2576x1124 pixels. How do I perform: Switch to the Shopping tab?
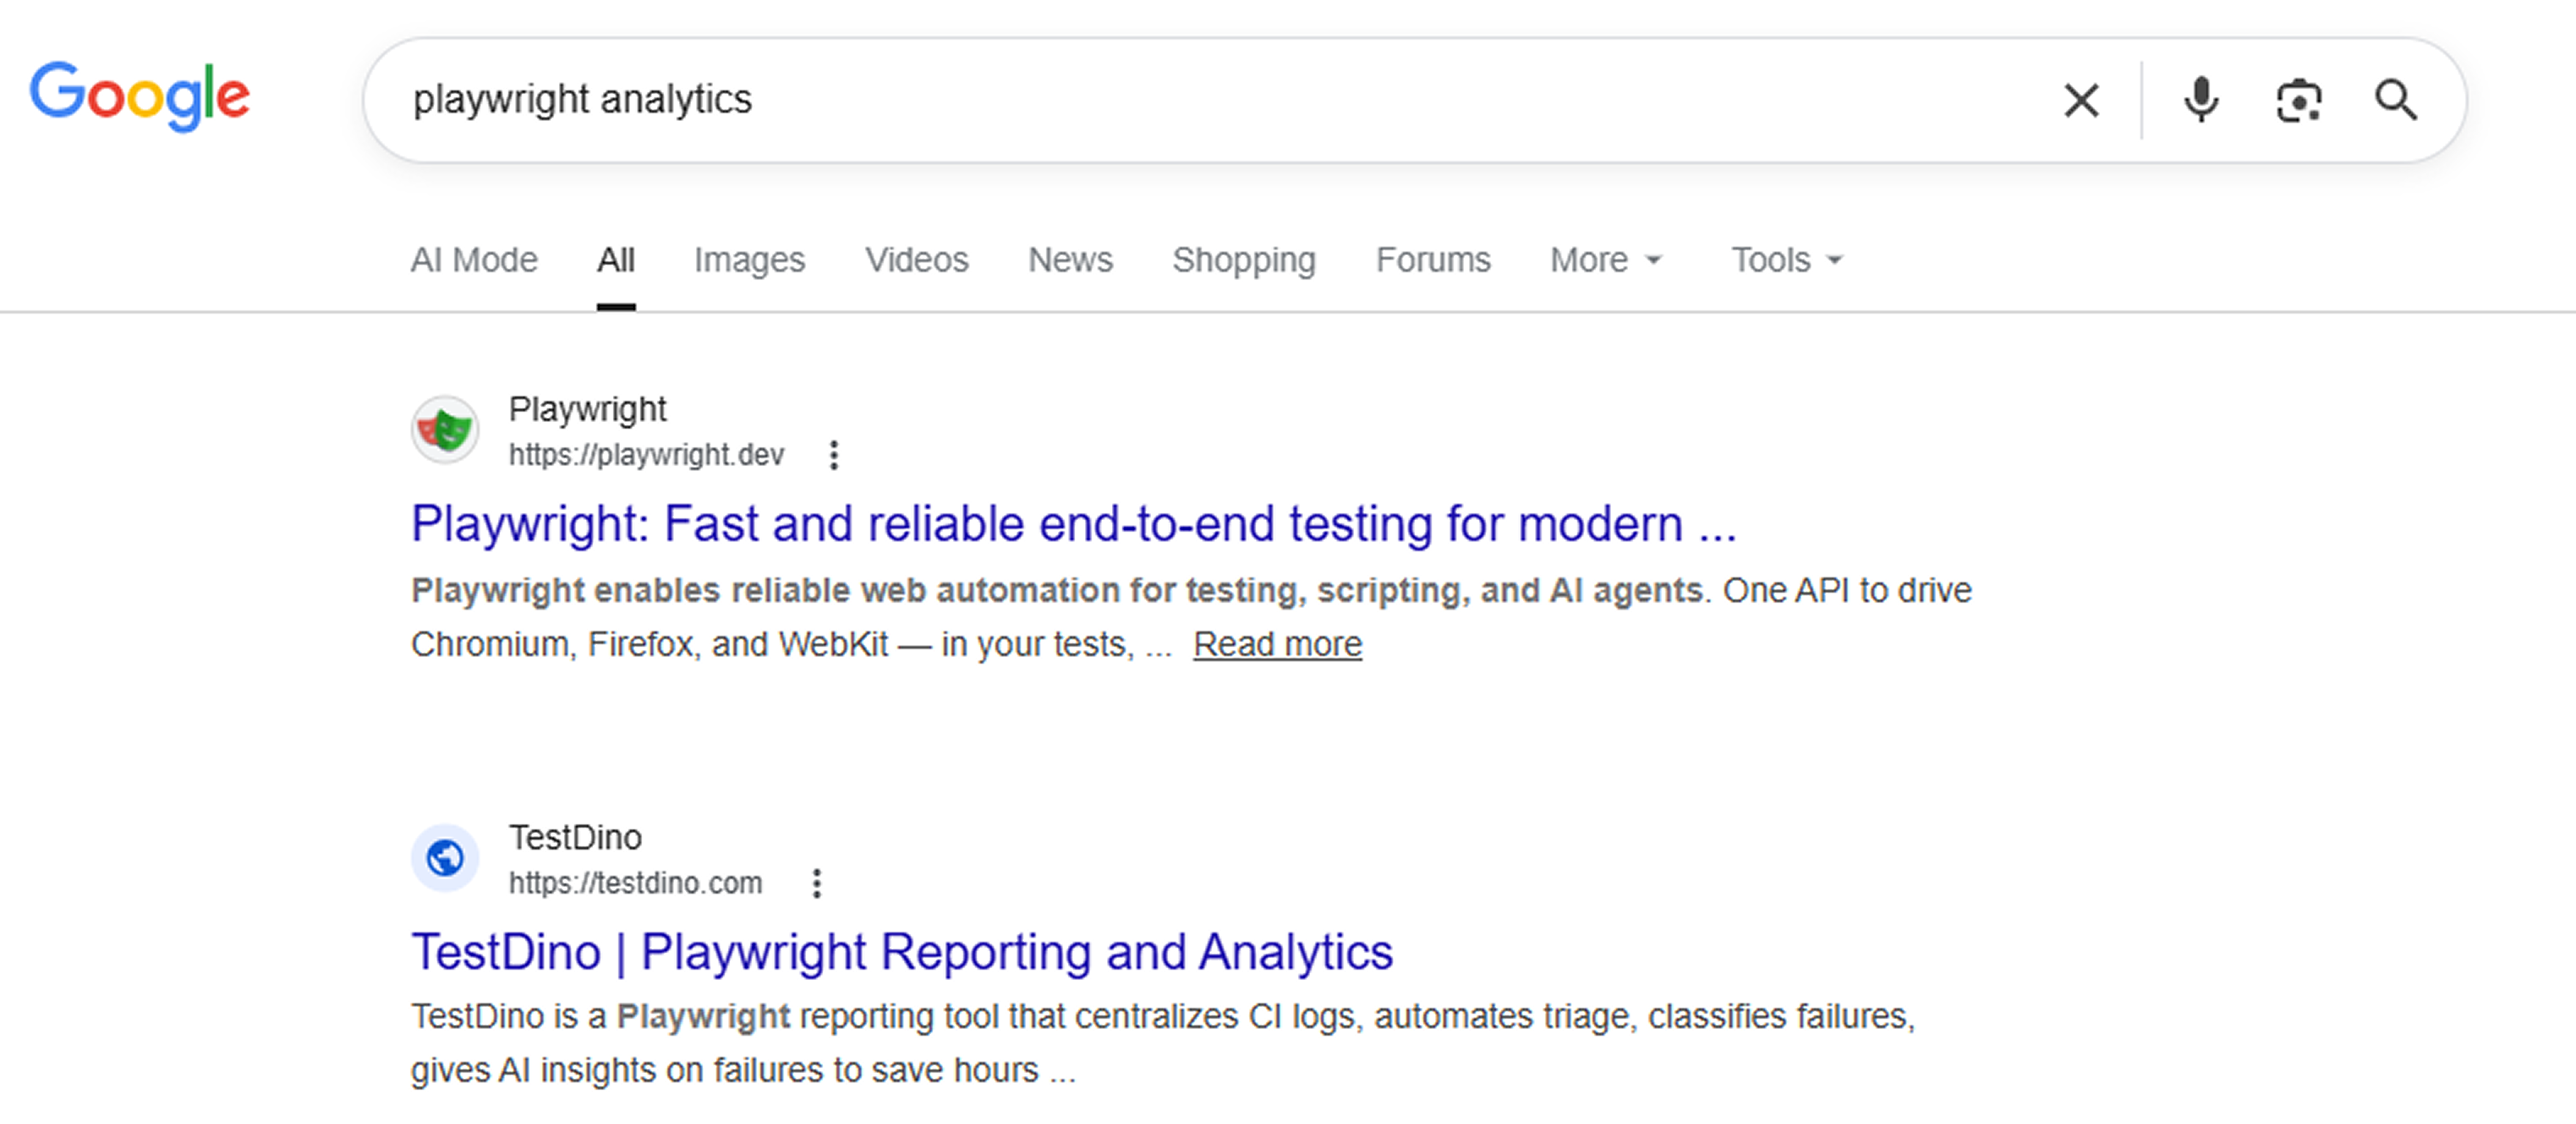pos(1244,260)
